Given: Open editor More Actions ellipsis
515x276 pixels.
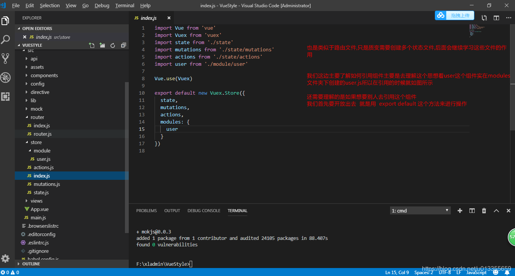Looking at the screenshot, I should [508, 18].
